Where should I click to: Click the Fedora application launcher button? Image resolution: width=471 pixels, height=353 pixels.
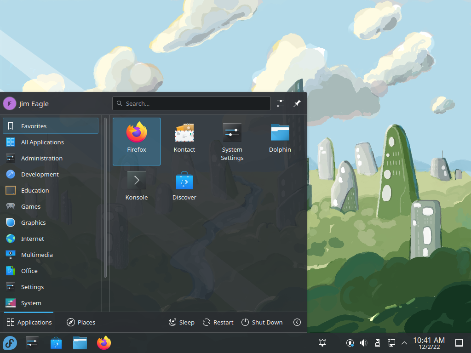(x=10, y=343)
